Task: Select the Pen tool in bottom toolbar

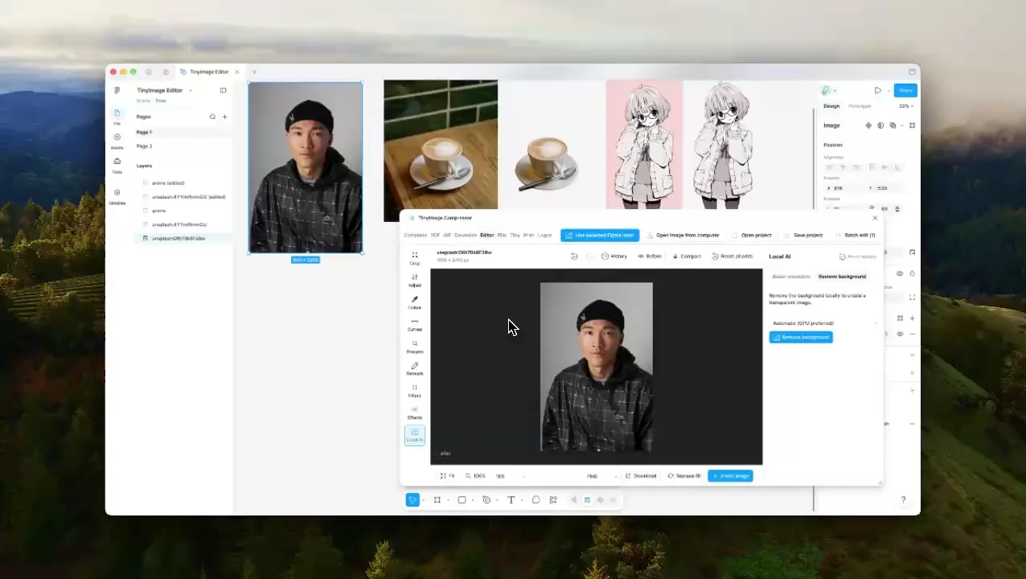Action: (486, 500)
